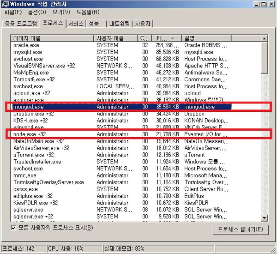Click the KONAN Desktop description cell
Viewport: 277px width, 254px height.
(x=206, y=121)
